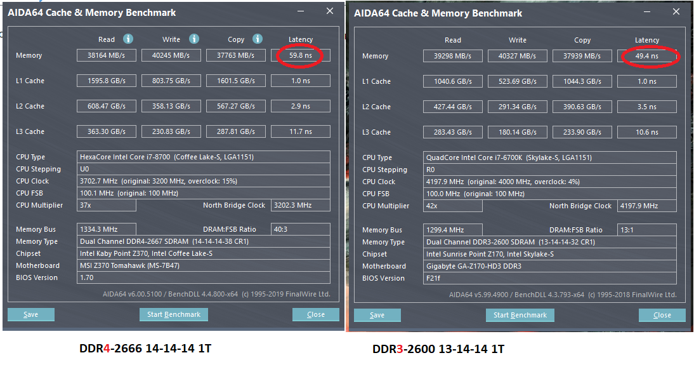Select Memory Latency value 59.8 ns

(301, 55)
